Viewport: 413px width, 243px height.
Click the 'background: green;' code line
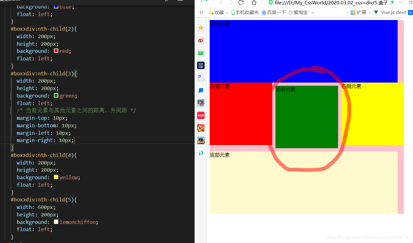[47, 96]
